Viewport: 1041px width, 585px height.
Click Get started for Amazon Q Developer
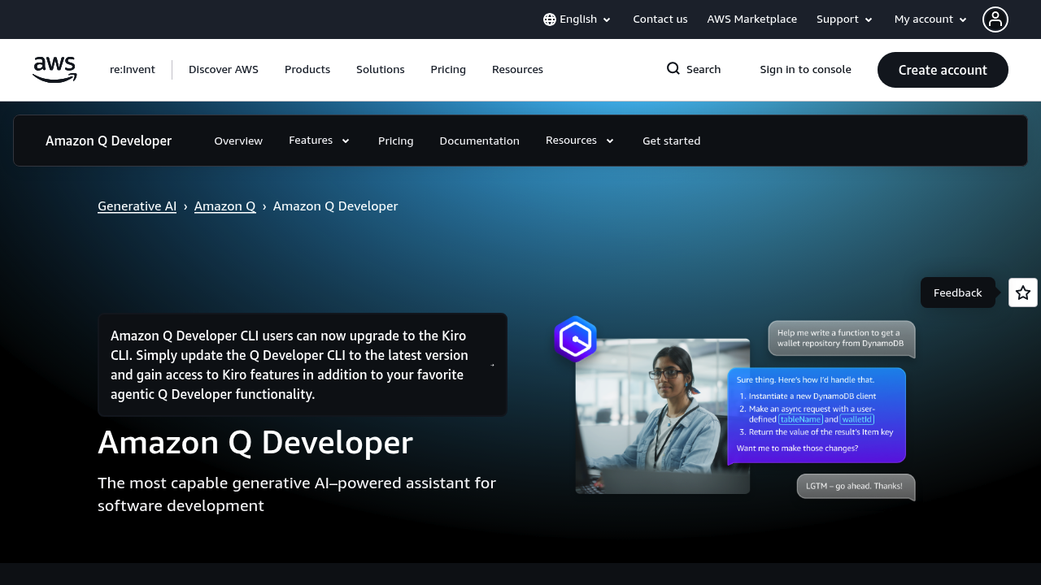click(x=671, y=141)
